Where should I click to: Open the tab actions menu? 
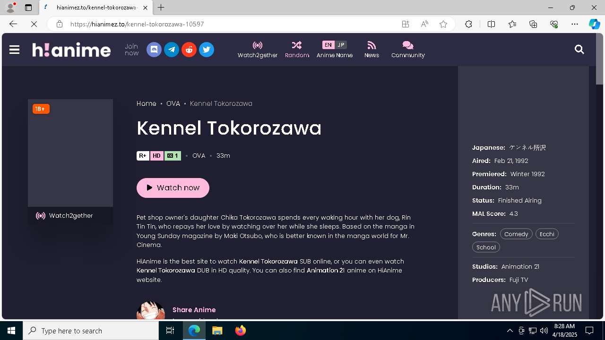pos(28,8)
